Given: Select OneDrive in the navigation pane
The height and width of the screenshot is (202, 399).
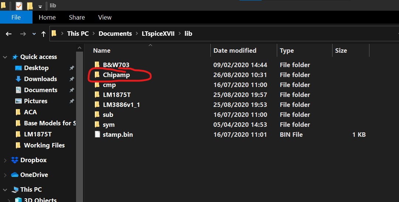Looking at the screenshot, I should pyautogui.click(x=34, y=175).
